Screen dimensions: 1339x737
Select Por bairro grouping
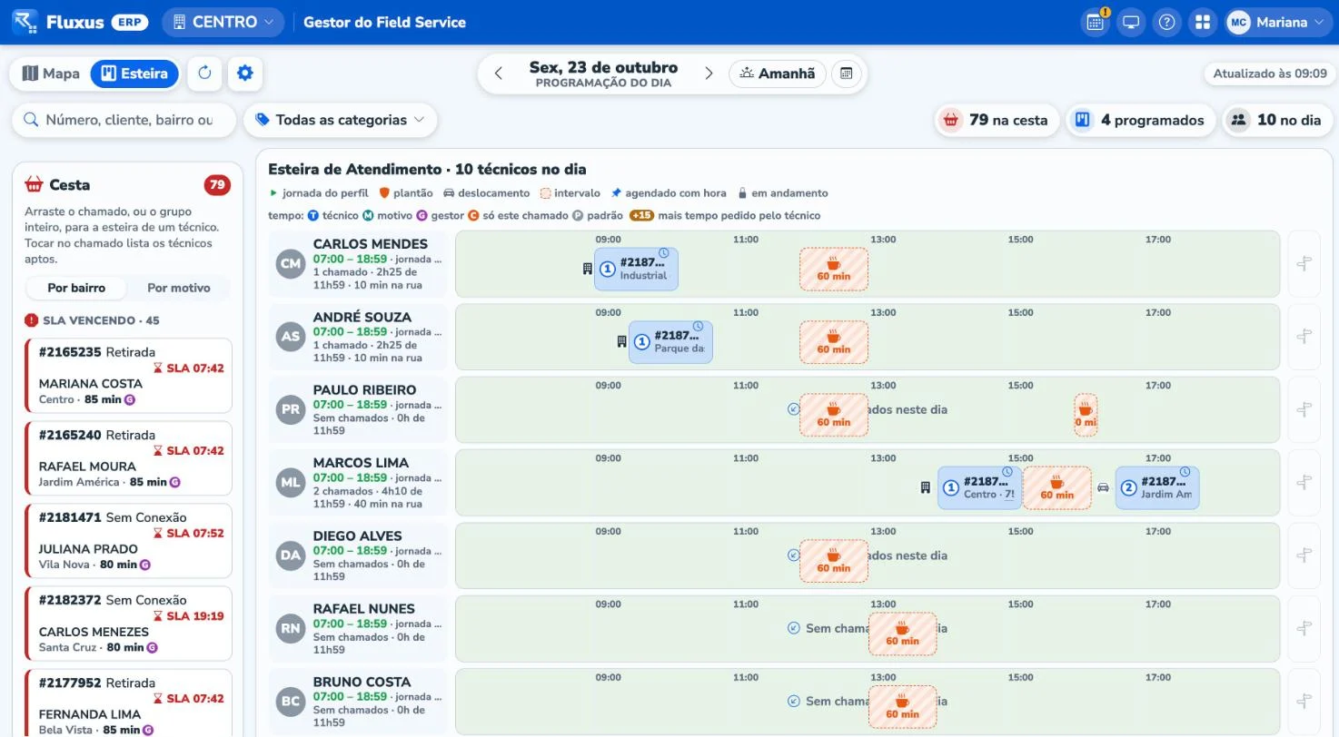tap(76, 288)
